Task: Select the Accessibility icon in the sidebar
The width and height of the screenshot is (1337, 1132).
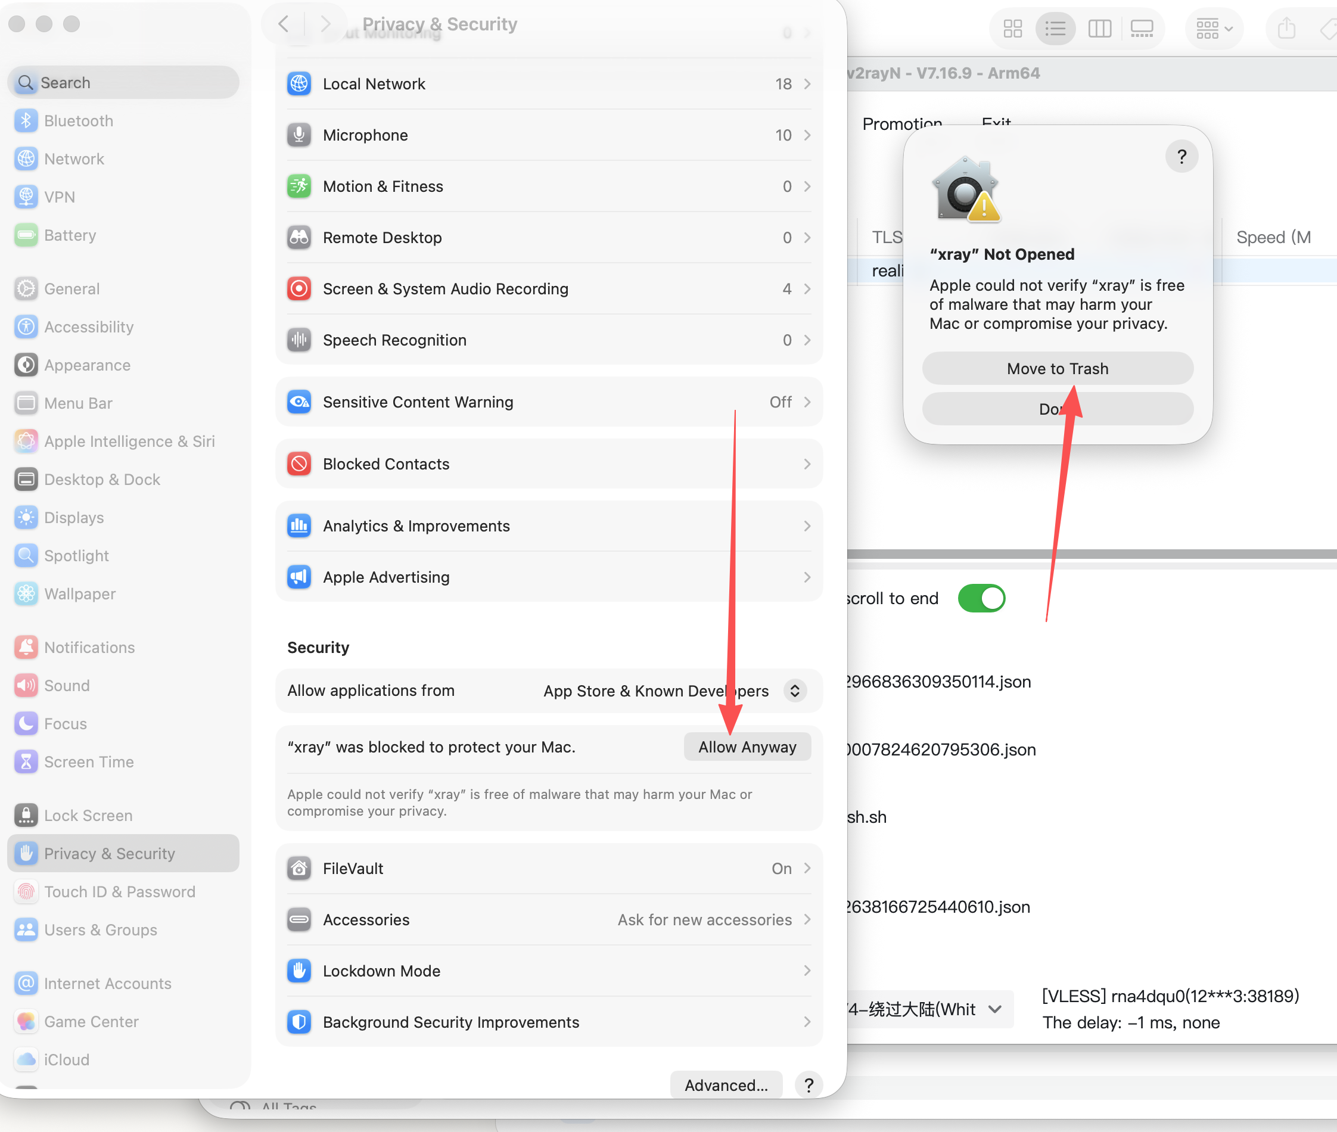Action: click(26, 326)
